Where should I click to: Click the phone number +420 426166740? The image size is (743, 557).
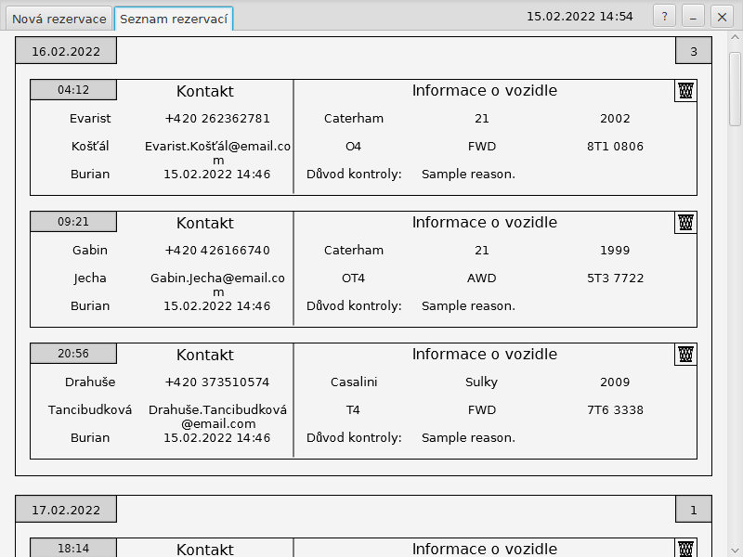tap(217, 251)
